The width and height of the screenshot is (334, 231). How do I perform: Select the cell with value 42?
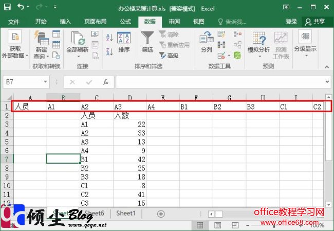point(129,159)
